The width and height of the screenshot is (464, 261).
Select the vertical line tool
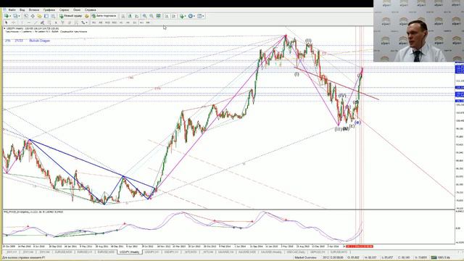[x=22, y=22]
